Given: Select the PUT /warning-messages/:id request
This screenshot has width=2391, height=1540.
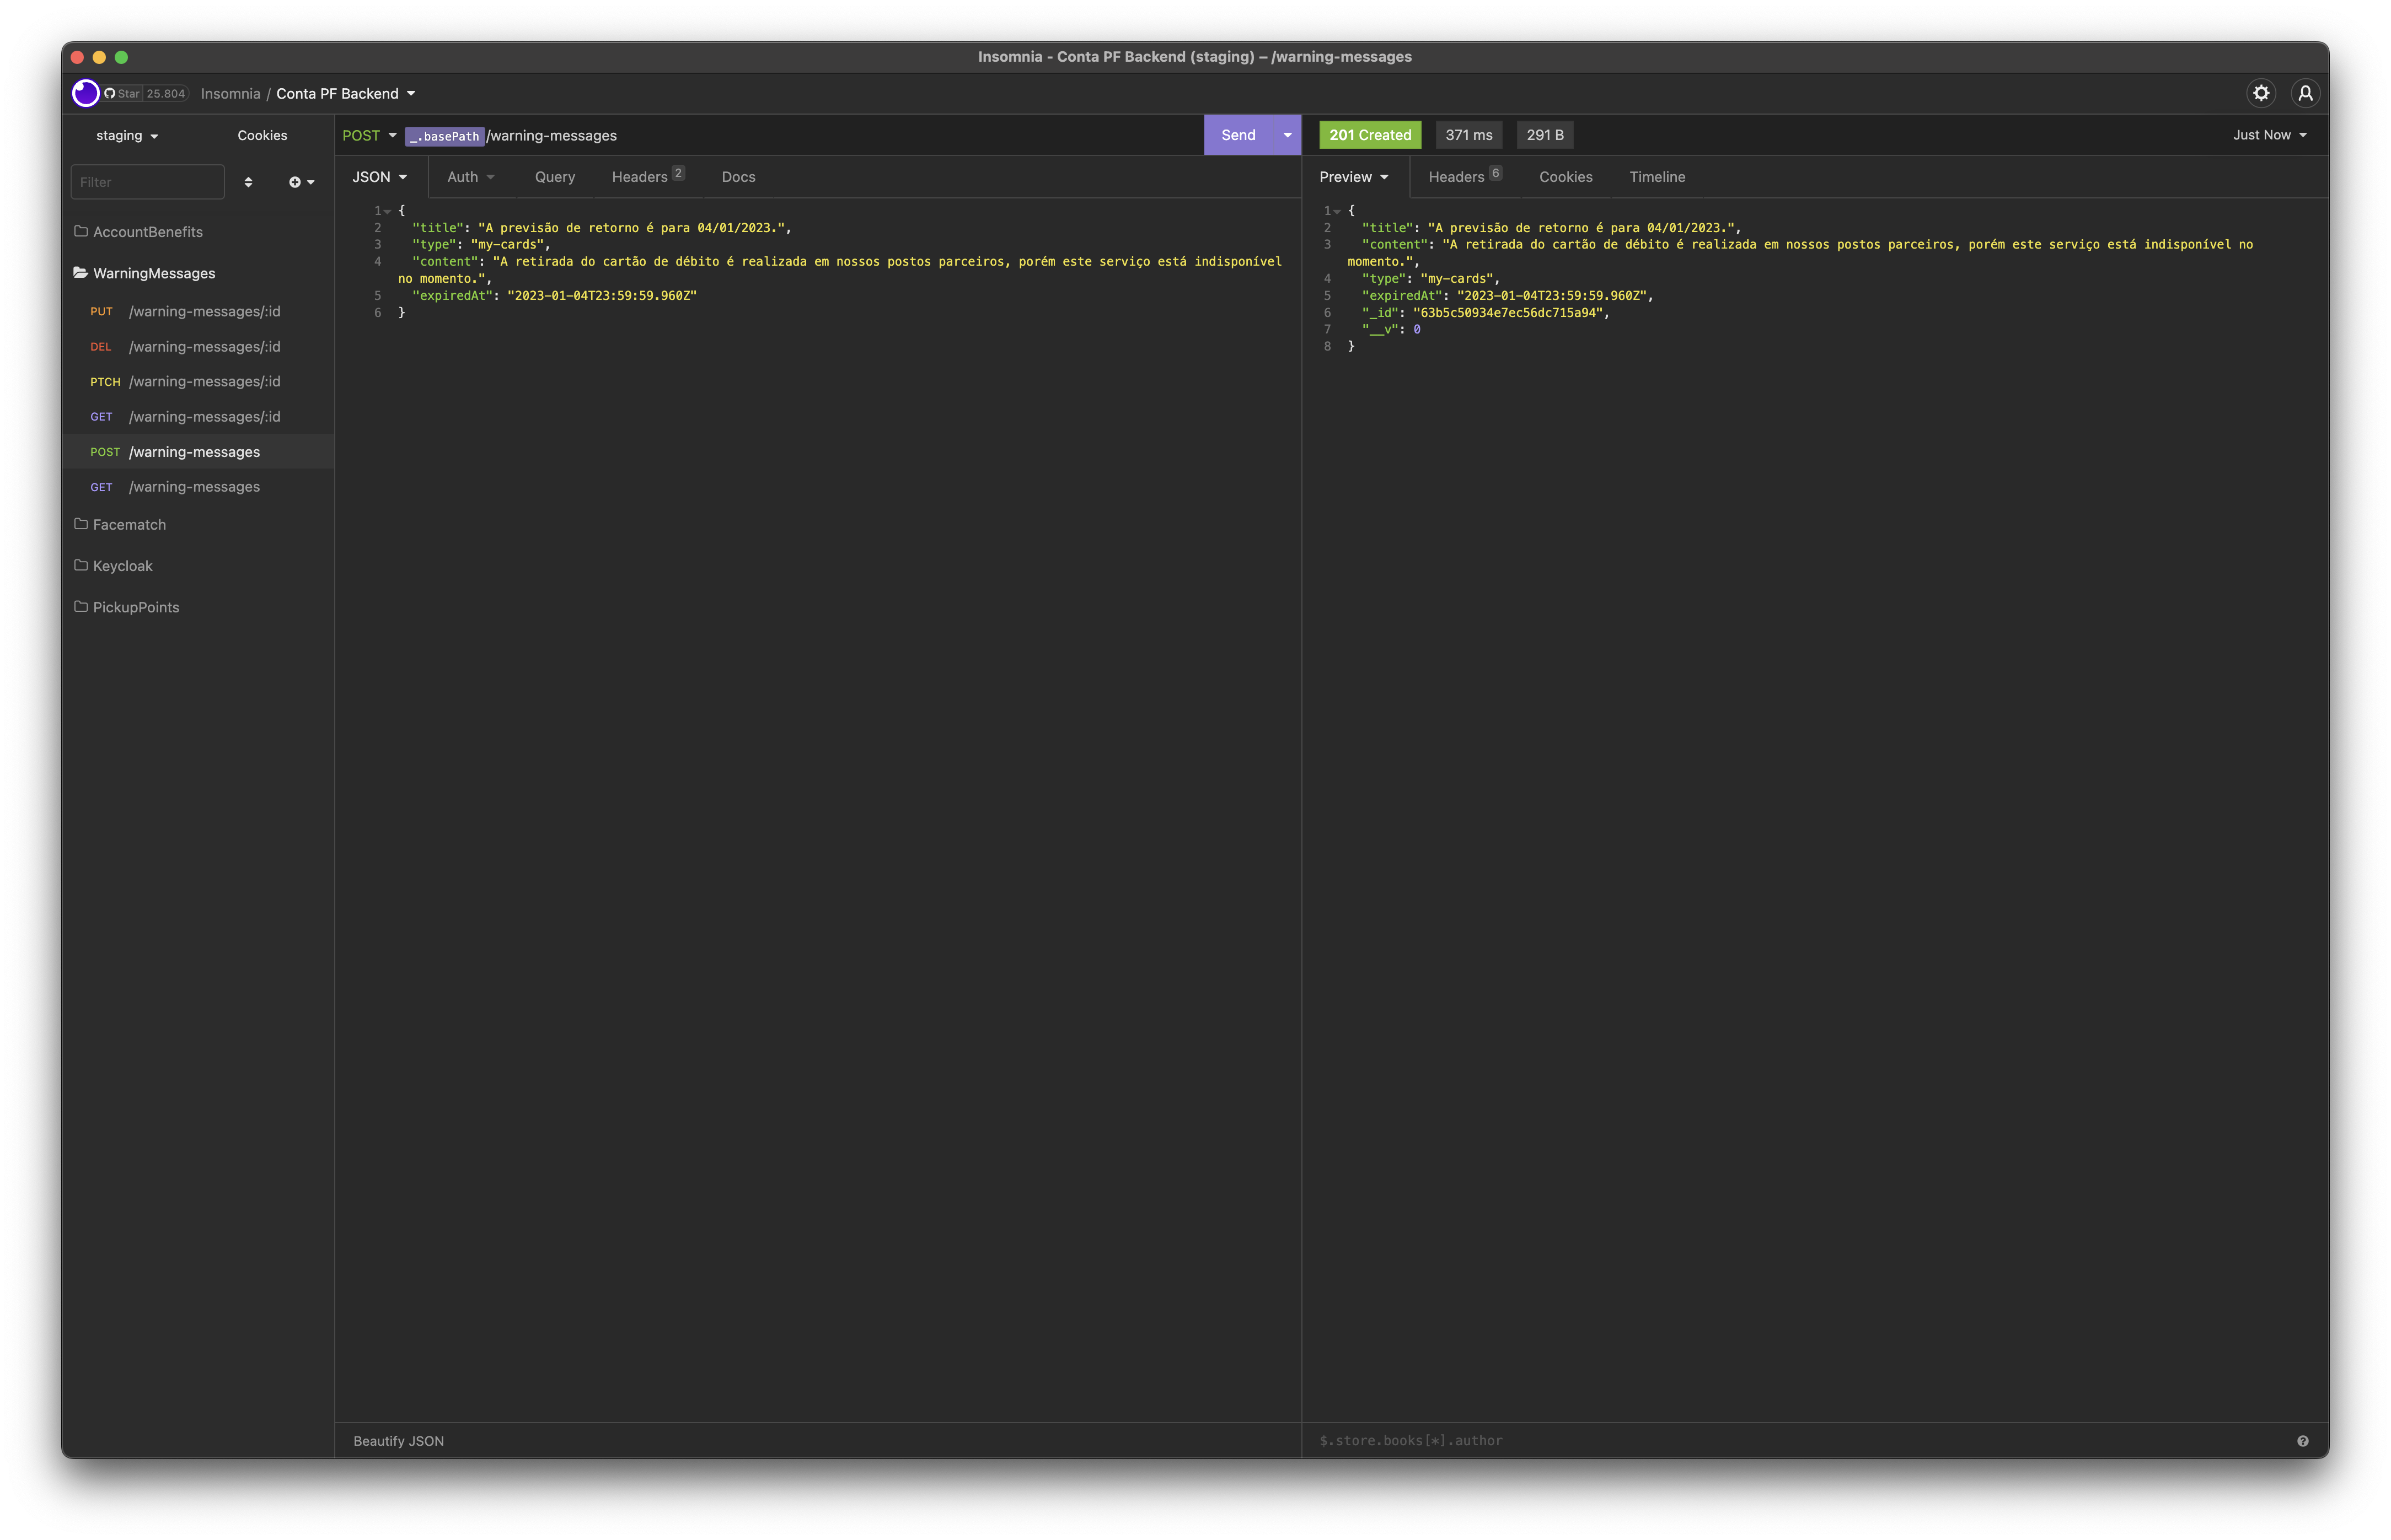Looking at the screenshot, I should coord(198,312).
